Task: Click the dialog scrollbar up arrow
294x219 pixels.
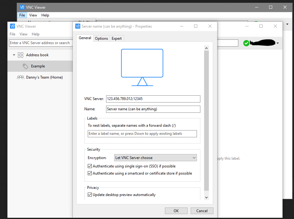Action: (207, 48)
